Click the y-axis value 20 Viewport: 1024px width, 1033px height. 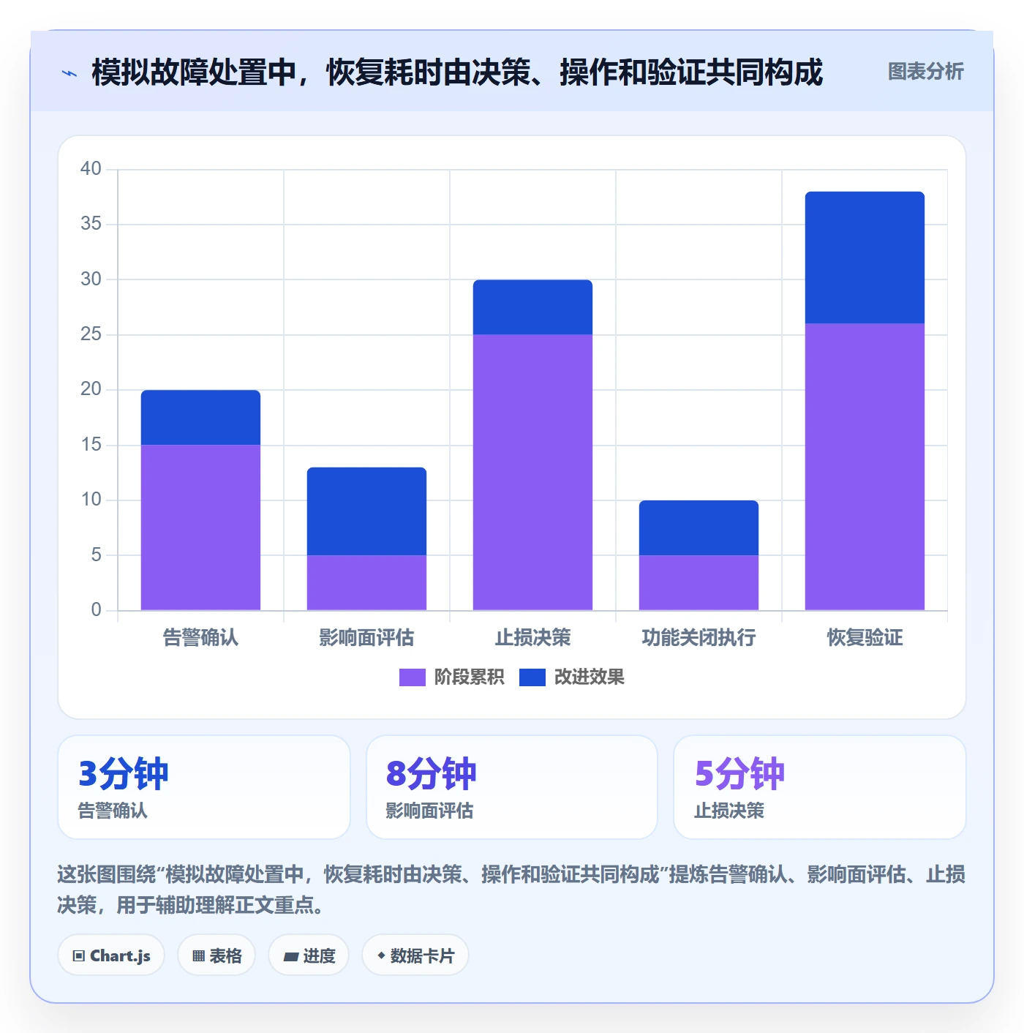[91, 389]
